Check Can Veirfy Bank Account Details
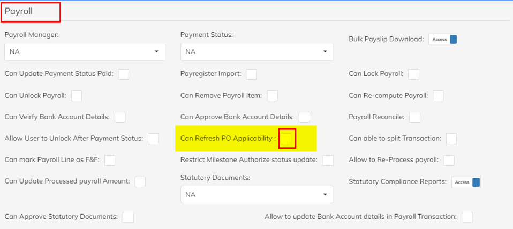Image resolution: width=513 pixels, height=229 pixels. click(x=120, y=117)
